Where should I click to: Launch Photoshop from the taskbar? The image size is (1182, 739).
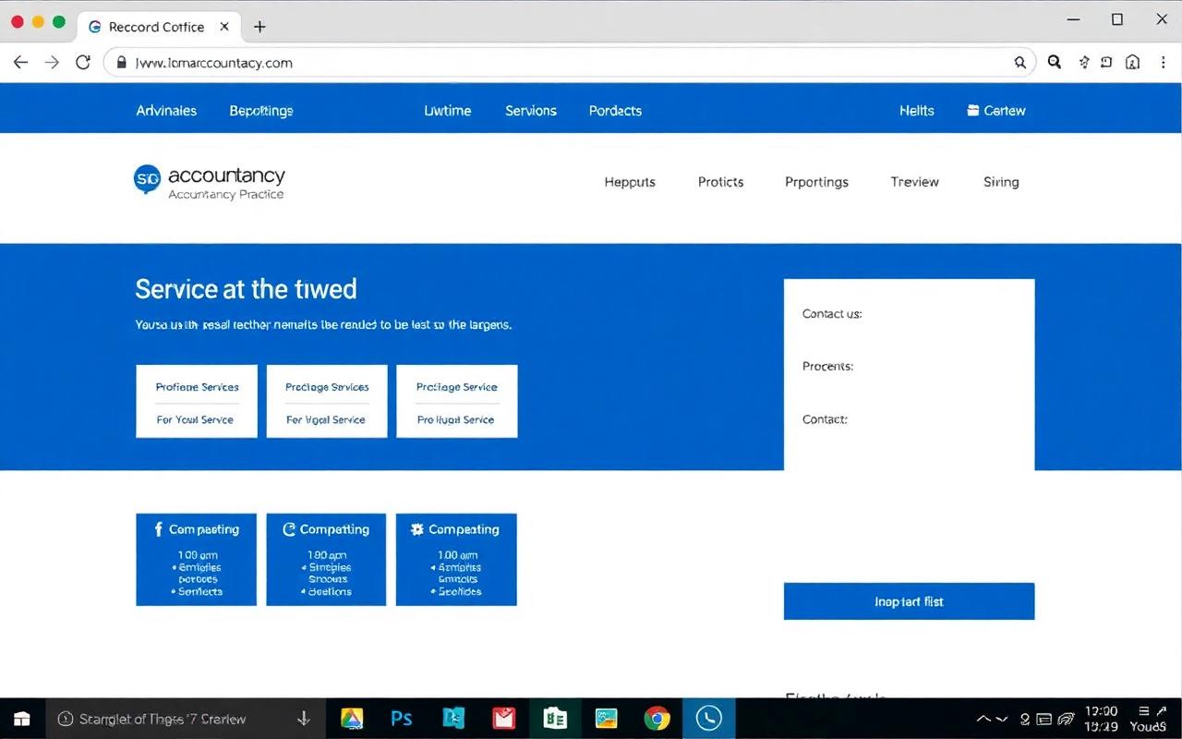[x=402, y=719]
